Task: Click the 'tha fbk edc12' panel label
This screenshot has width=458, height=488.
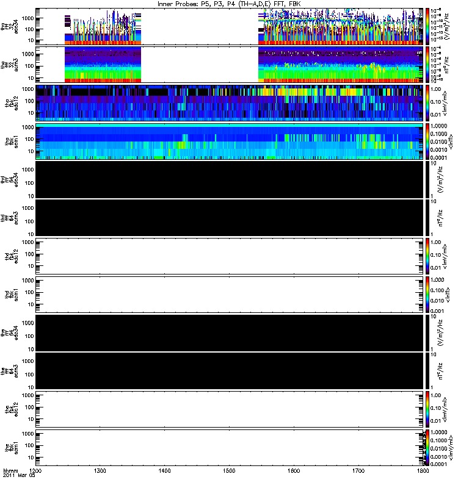Action: tap(12, 103)
